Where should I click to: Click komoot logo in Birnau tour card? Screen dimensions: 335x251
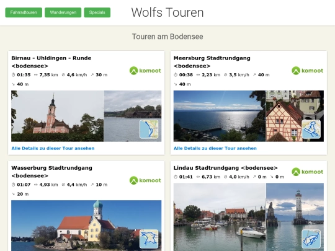[145, 71]
